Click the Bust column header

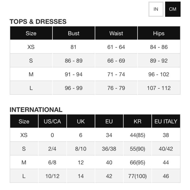click(x=74, y=33)
